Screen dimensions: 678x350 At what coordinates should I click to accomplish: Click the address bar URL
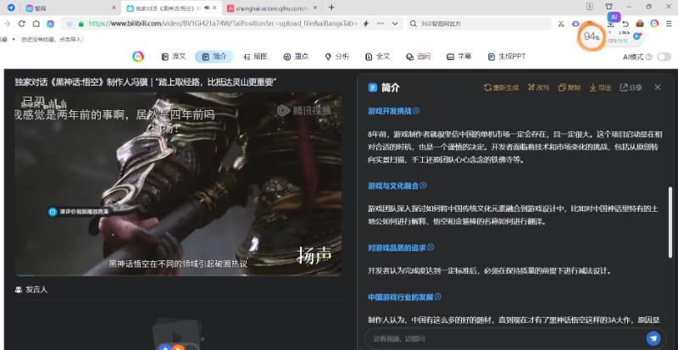point(223,24)
